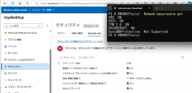
Task: Add page to favorites star
Action: point(128,3)
